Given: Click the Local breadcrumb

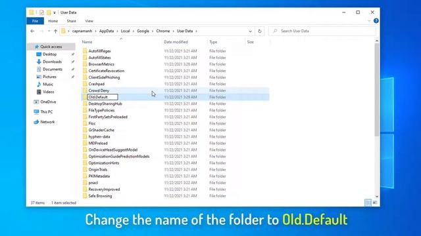Looking at the screenshot, I should (125, 31).
